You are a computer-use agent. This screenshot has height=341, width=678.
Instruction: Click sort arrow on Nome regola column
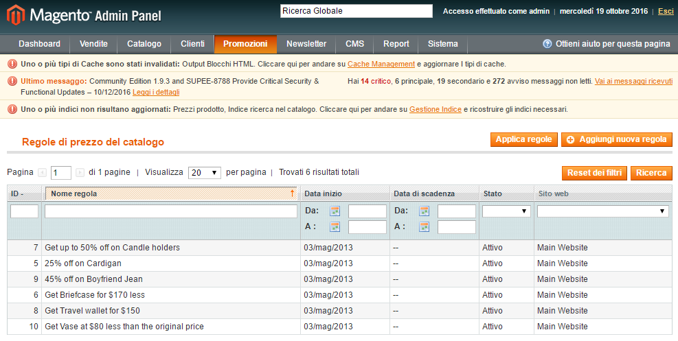(x=293, y=193)
